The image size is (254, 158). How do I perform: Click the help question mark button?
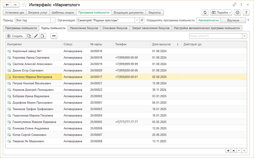[246, 12]
